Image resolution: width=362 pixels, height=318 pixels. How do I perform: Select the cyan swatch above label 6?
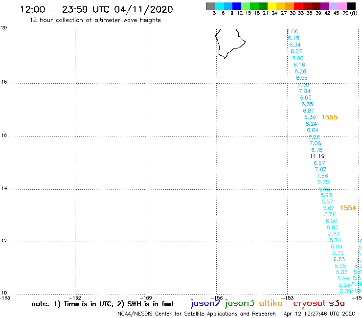click(220, 6)
